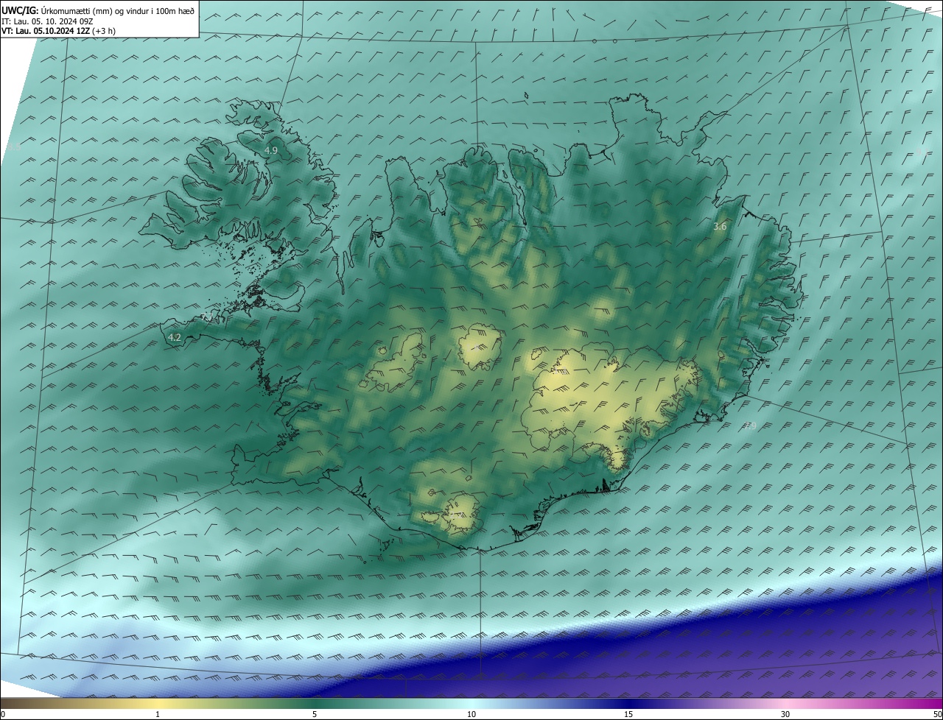Click the 'VT: Lau. 05.10.2024 12Z' line

click(x=58, y=31)
